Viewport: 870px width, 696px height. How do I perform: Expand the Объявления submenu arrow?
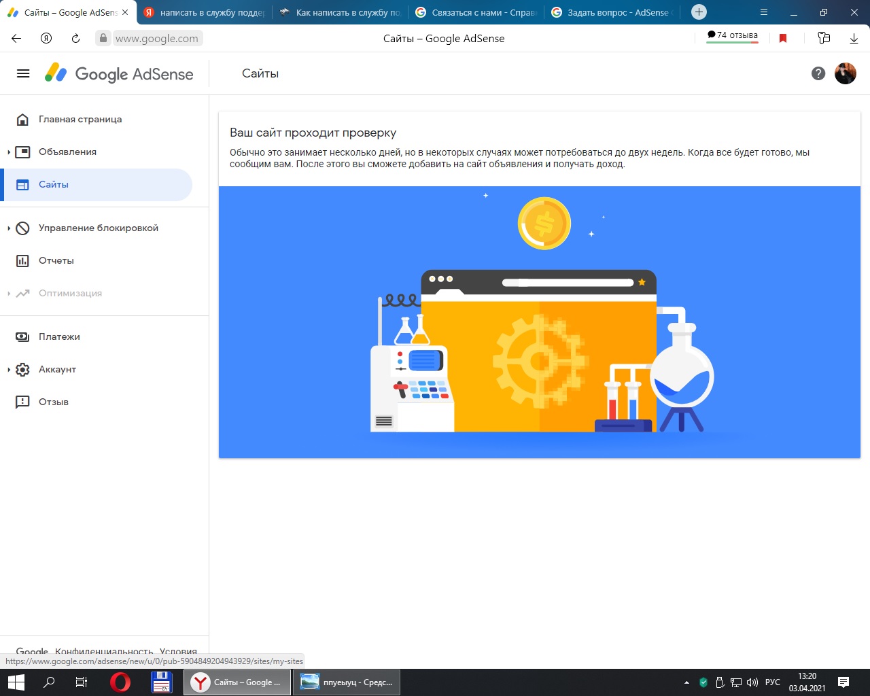tap(9, 152)
